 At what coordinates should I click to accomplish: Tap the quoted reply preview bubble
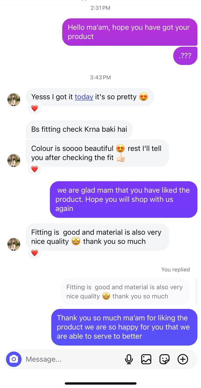125,292
